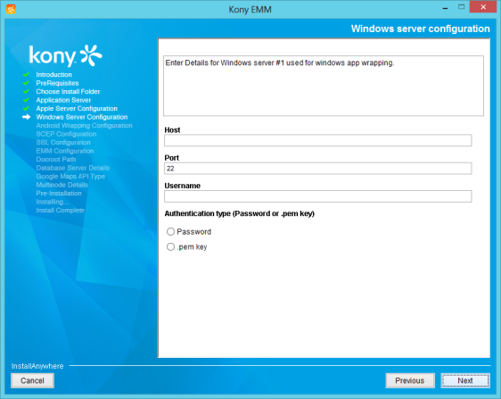Click the 'Authentication type (Password or .pem key)' label
The height and width of the screenshot is (399, 501).
click(x=239, y=213)
